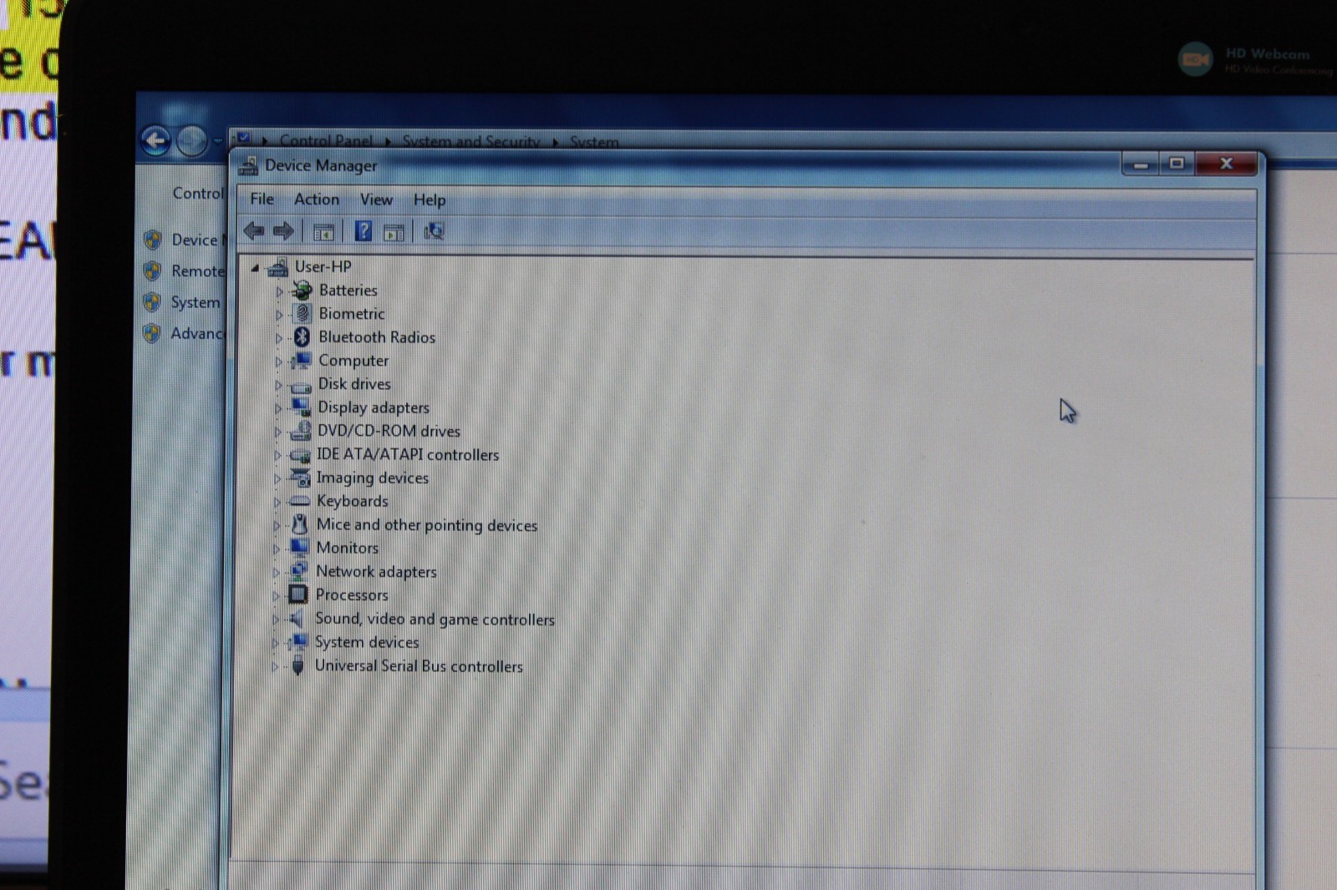Expand the Imaging devices category
Screen dimensions: 1337x890
tap(277, 479)
